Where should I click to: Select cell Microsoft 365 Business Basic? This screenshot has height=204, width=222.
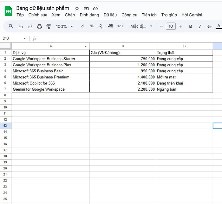[x=51, y=71]
